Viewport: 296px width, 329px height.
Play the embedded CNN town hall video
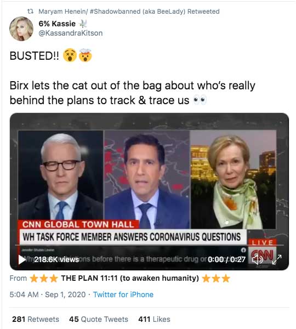(22, 259)
